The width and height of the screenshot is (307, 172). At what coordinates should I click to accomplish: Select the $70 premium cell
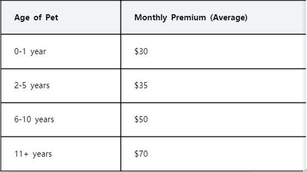[213, 154]
